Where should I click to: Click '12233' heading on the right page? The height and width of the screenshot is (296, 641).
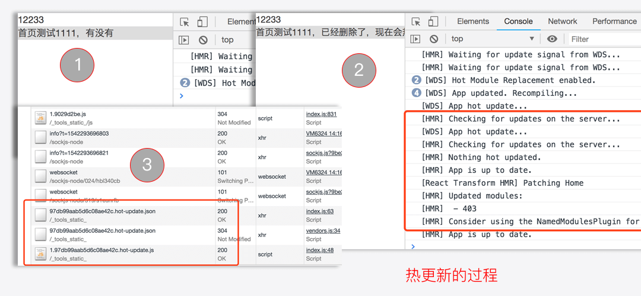tap(269, 20)
